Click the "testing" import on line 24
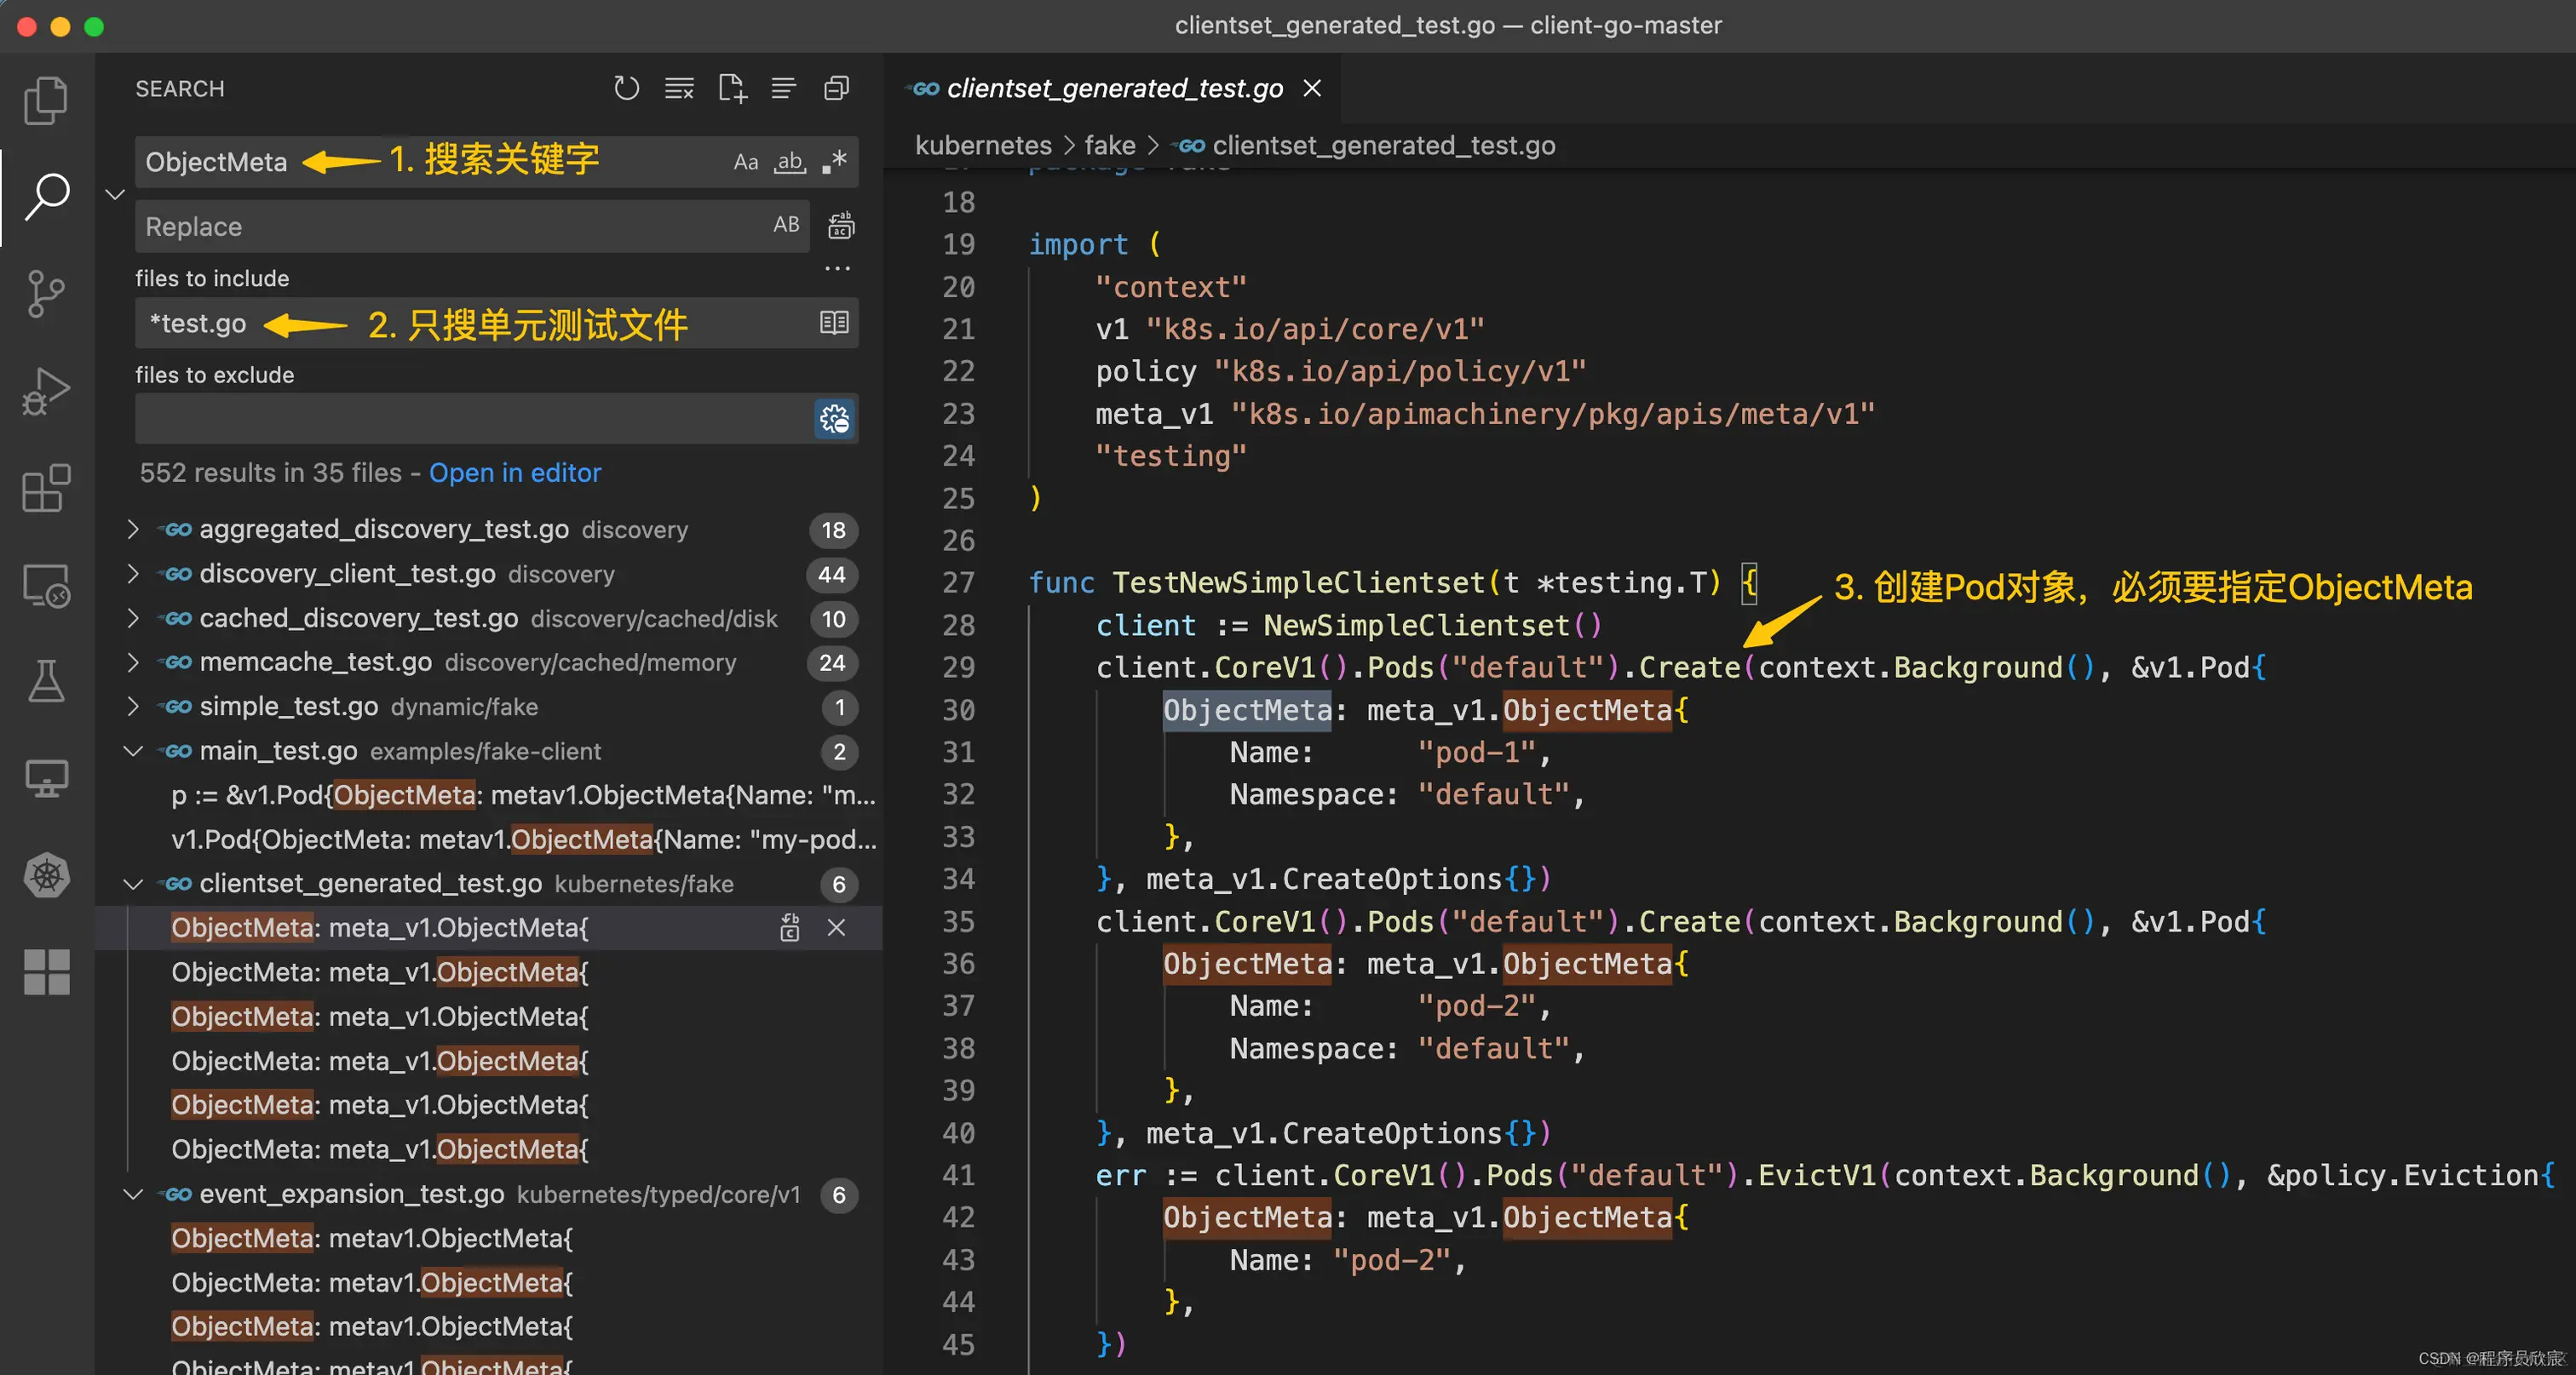The image size is (2576, 1375). click(x=1171, y=455)
